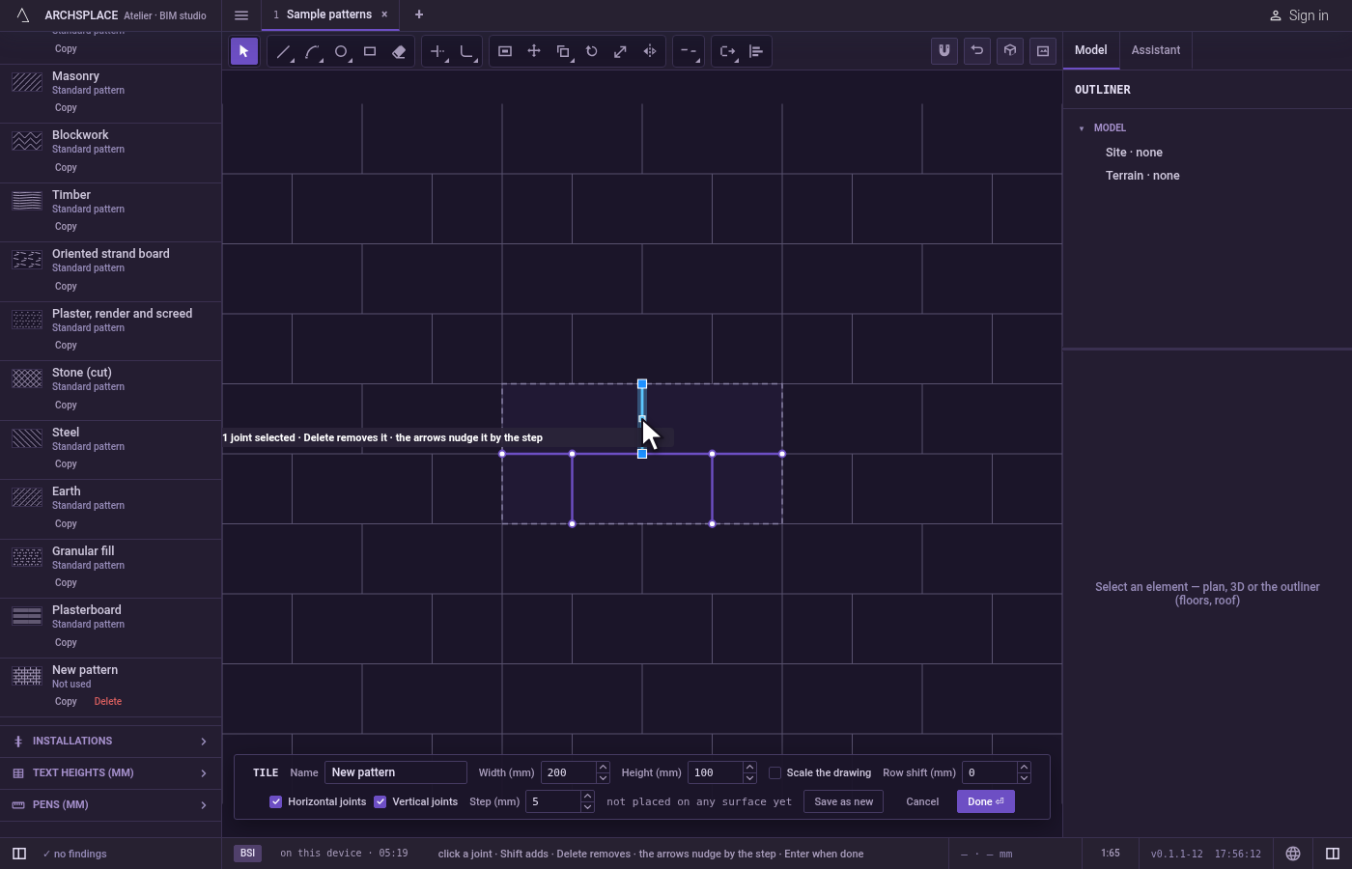Viewport: 1352px width, 869px height.
Task: Pick the Line drawing tool
Action: 283,51
